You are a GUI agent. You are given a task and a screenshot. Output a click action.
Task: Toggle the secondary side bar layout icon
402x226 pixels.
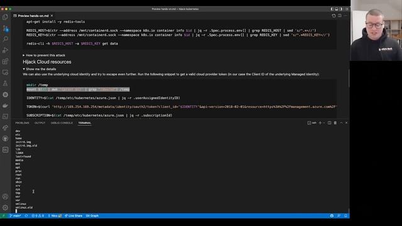pyautogui.click(x=341, y=9)
